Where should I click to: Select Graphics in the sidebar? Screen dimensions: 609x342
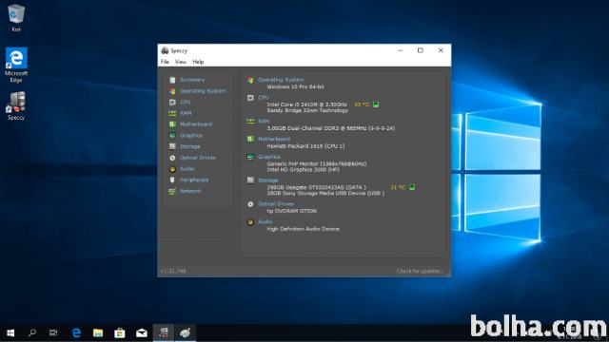[x=191, y=135]
